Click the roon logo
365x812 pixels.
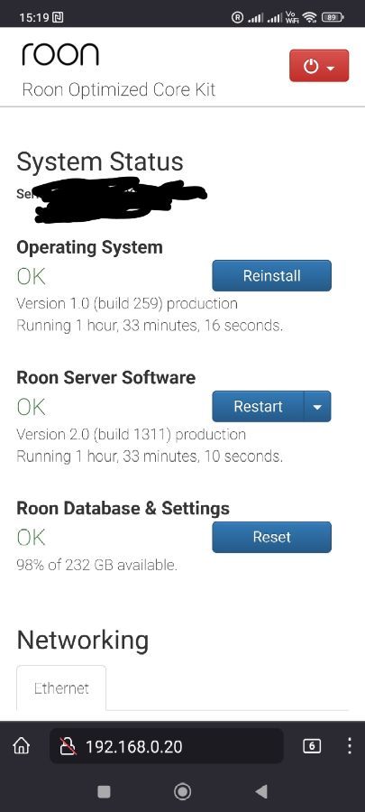60,54
